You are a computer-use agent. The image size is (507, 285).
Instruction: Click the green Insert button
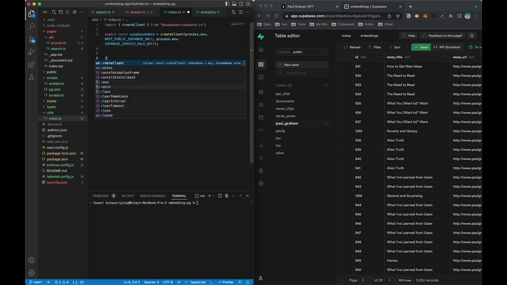(421, 47)
